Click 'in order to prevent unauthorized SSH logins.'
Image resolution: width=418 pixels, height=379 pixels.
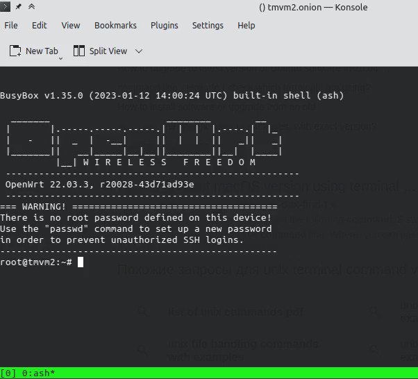(x=122, y=240)
